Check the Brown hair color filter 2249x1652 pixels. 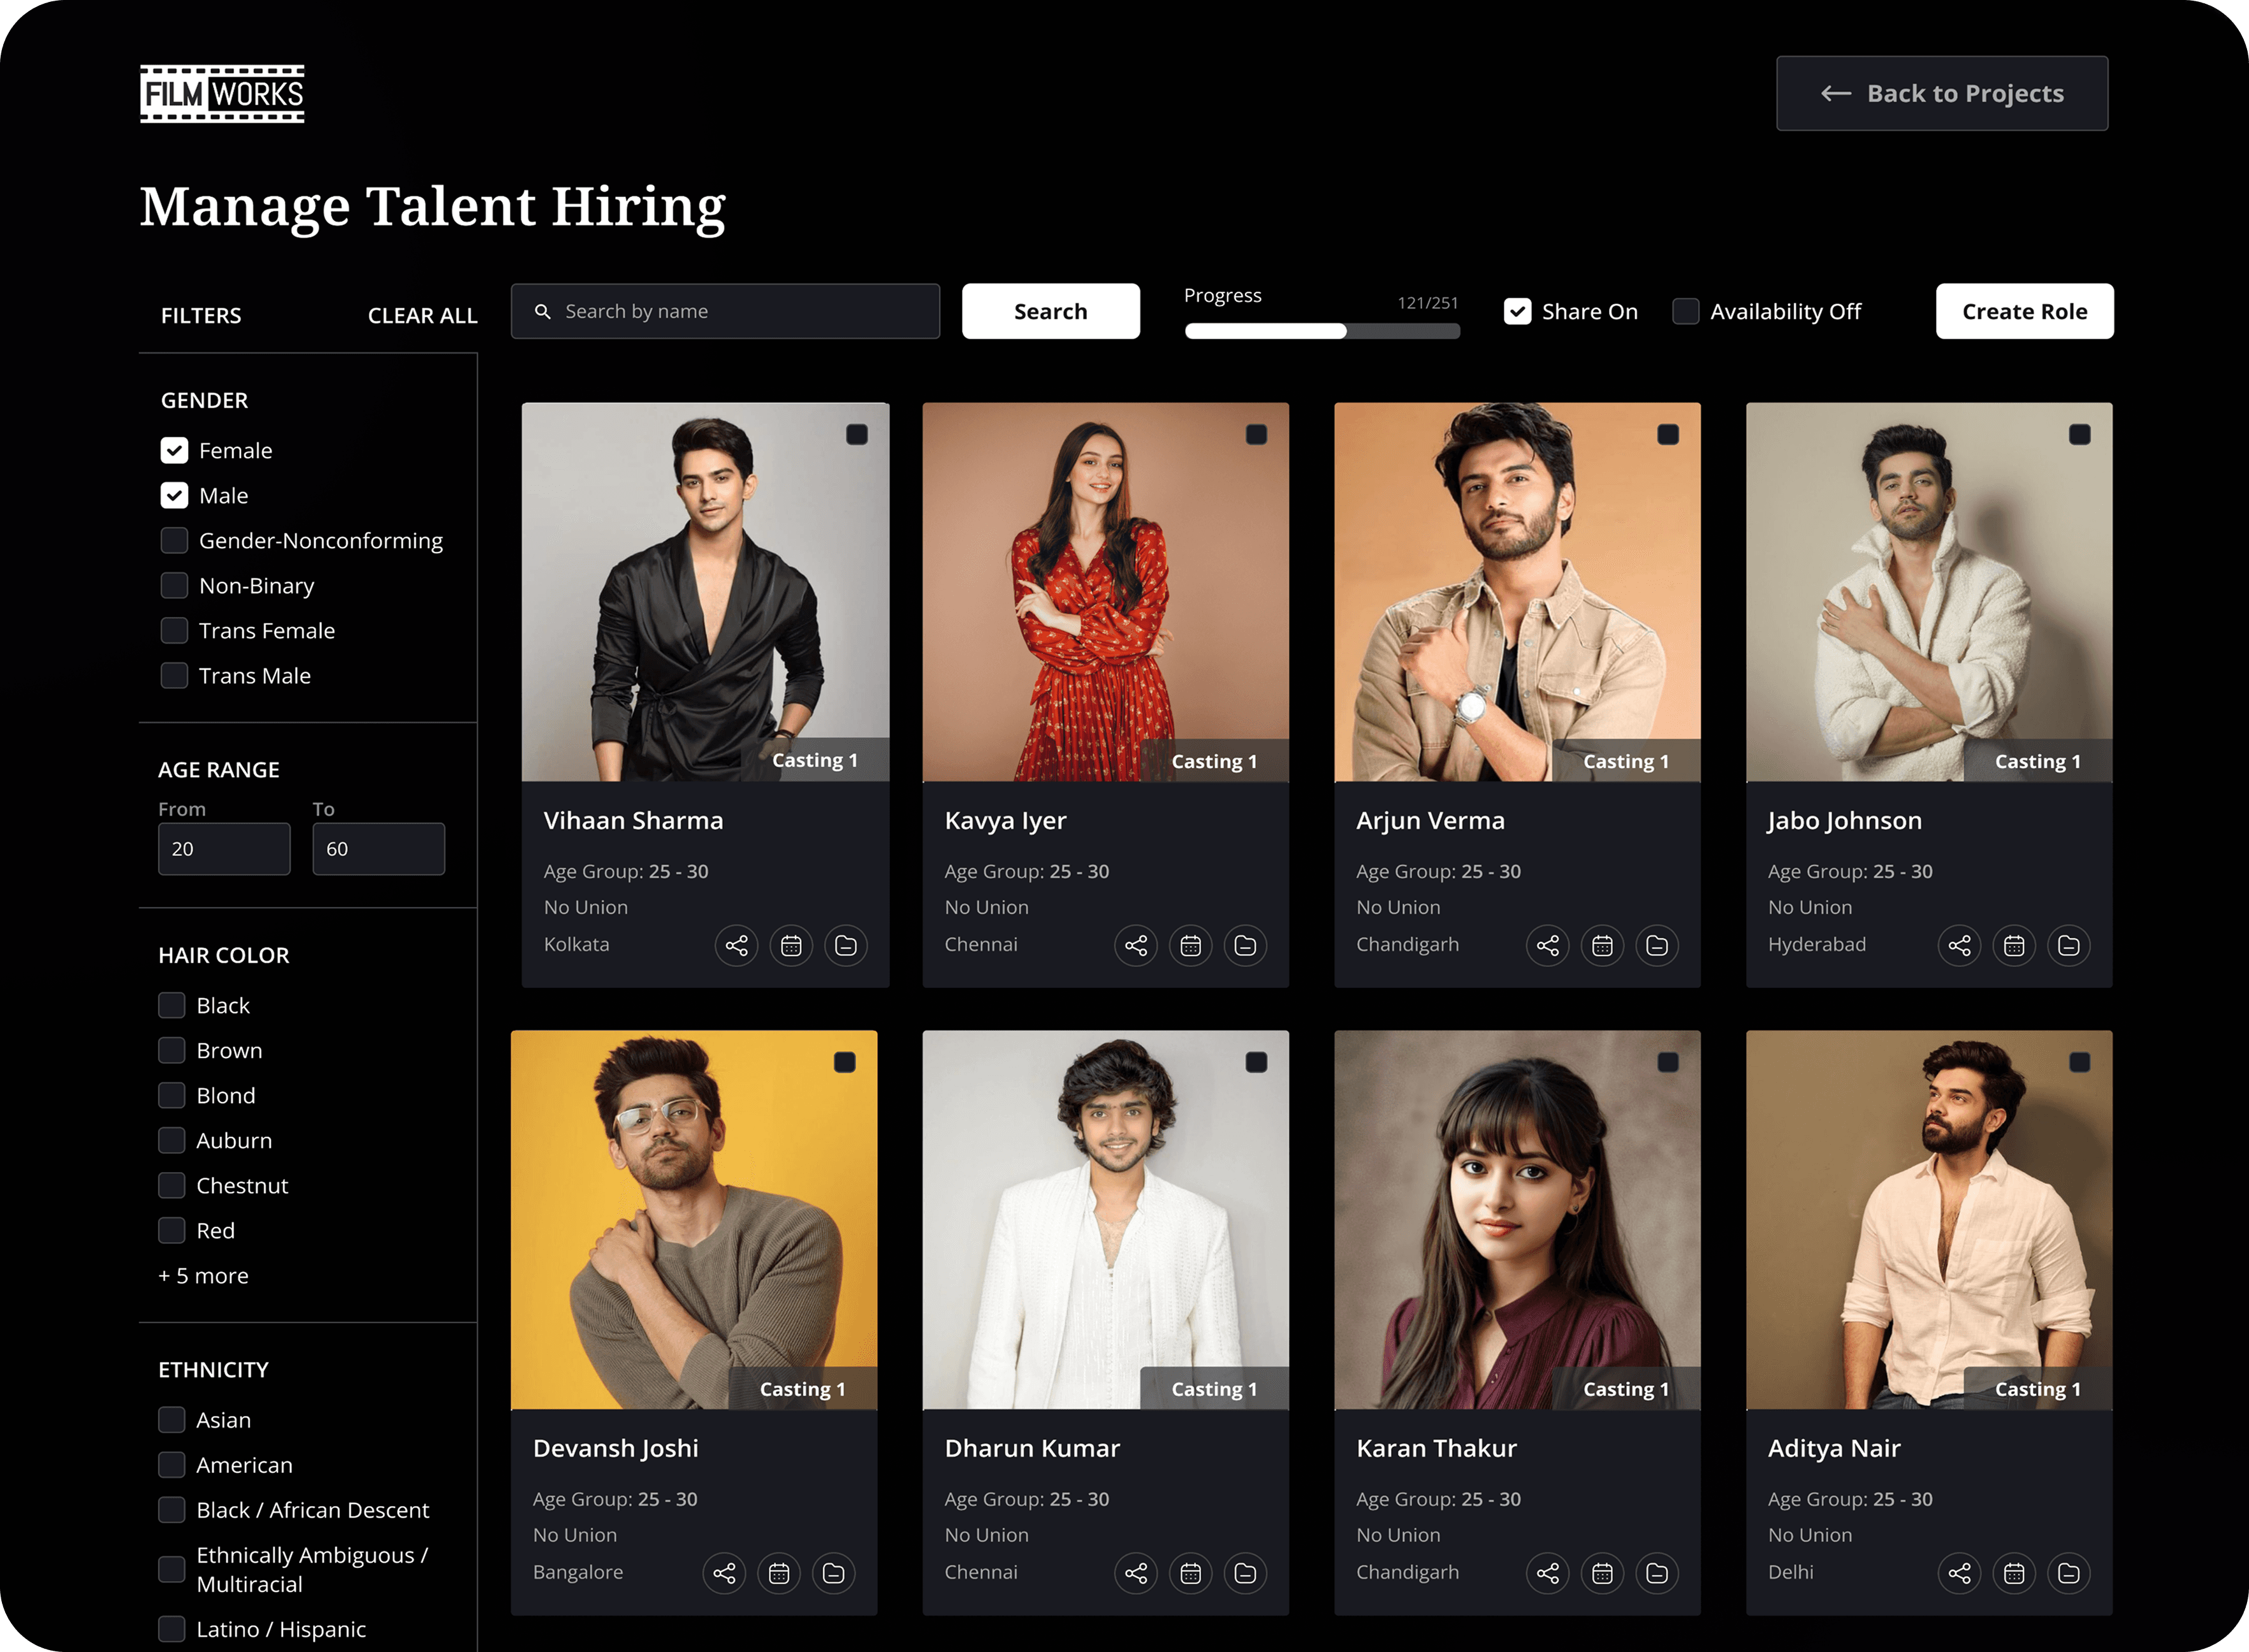click(172, 1050)
